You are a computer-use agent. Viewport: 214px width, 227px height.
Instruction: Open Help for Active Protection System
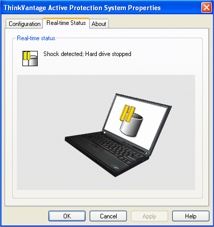[x=191, y=216]
